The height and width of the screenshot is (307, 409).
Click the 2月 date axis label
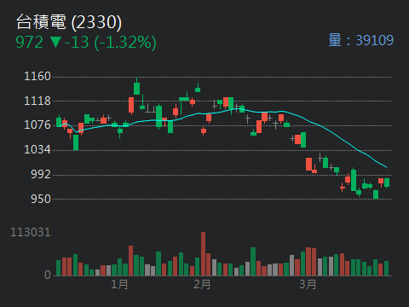[202, 284]
